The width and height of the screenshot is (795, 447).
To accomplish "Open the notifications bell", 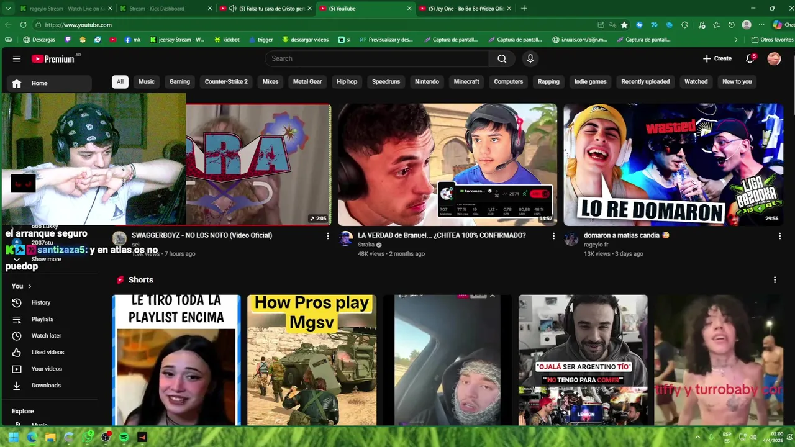I will pyautogui.click(x=750, y=58).
